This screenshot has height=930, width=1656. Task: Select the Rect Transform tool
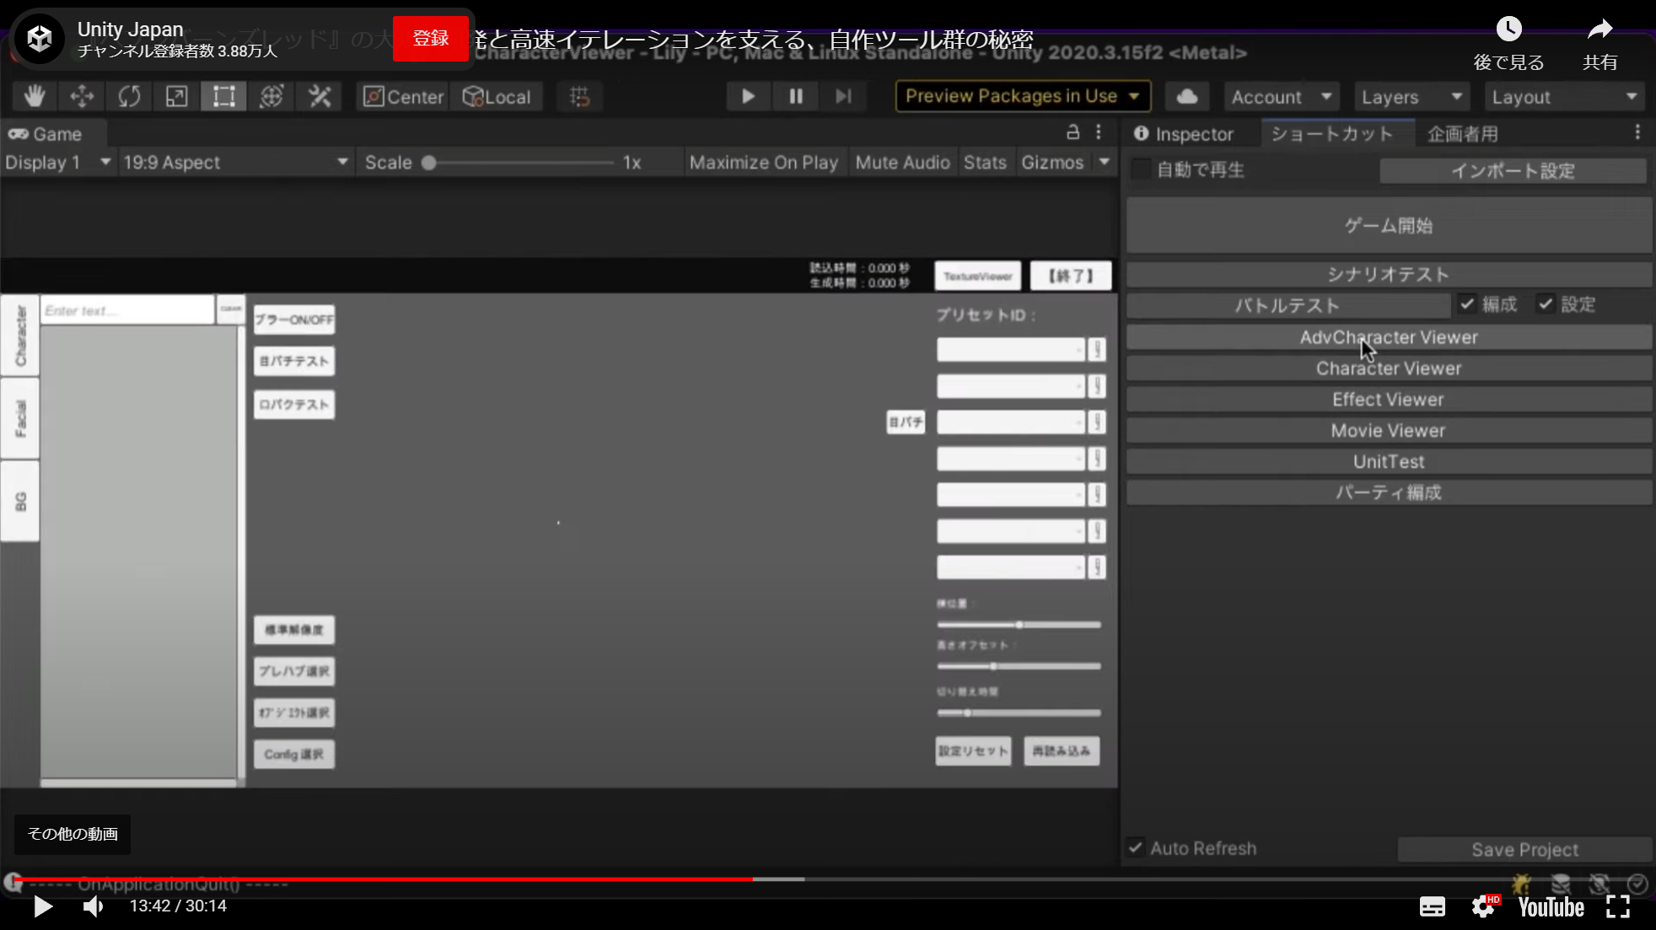(223, 96)
